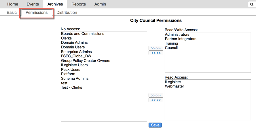Choose Group Policy Creator Owners entry
The width and height of the screenshot is (256, 135).
[86, 61]
